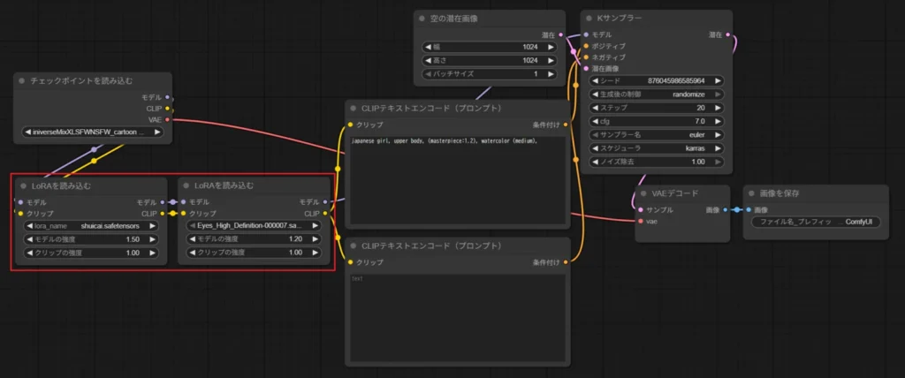Click the ネガティブ input socket on Kサンプラー
905x378 pixels.
point(587,57)
